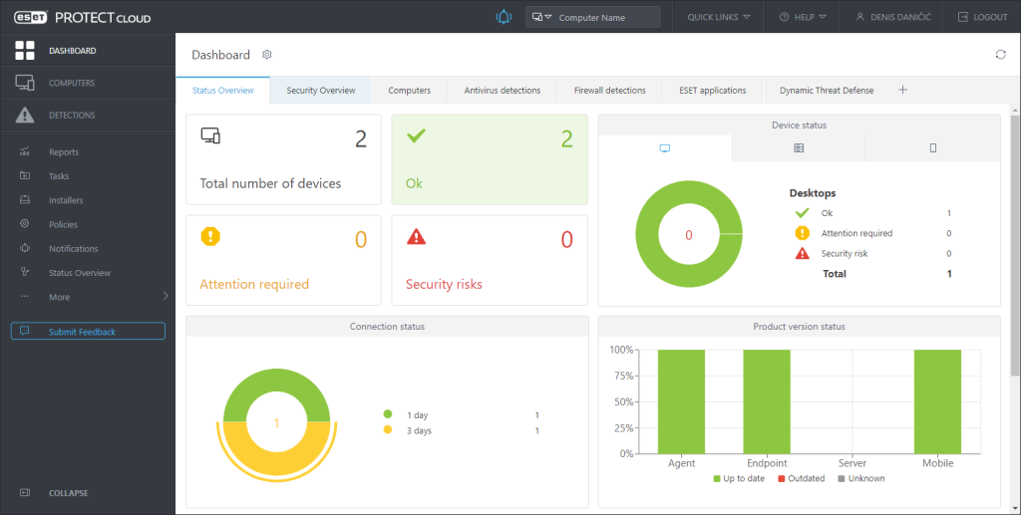The width and height of the screenshot is (1021, 515).
Task: Toggle the Outdated legend item
Action: pyautogui.click(x=800, y=479)
